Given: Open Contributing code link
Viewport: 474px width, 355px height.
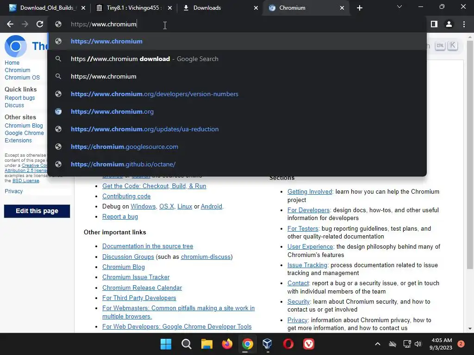Looking at the screenshot, I should pos(126,196).
